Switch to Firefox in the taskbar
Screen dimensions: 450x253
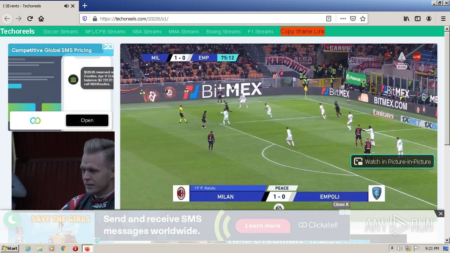87,248
